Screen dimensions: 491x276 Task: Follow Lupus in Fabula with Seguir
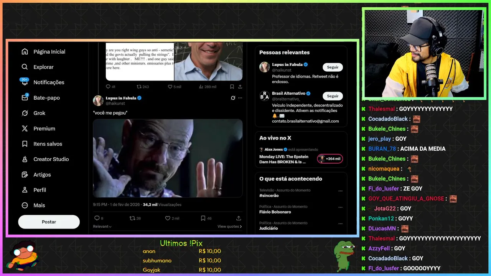pyautogui.click(x=333, y=67)
